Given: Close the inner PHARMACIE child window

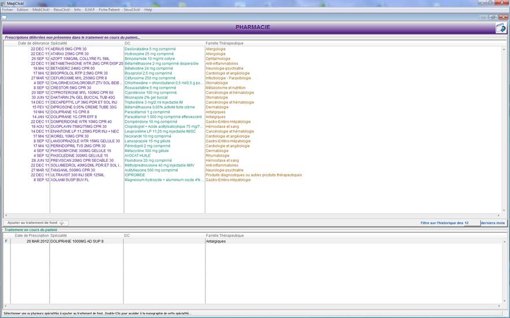Looking at the screenshot, I should click(x=504, y=17).
